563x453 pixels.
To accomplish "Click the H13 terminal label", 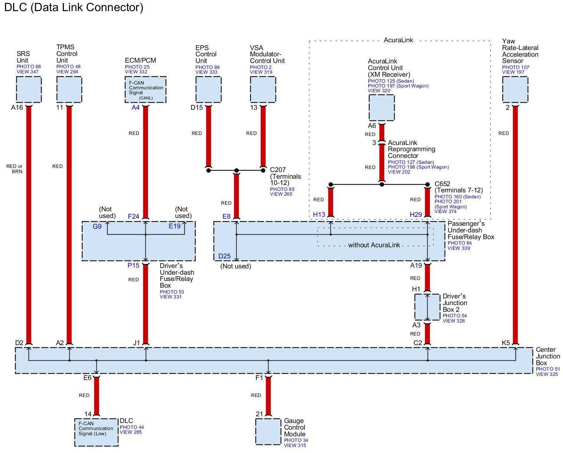I will click(x=319, y=215).
